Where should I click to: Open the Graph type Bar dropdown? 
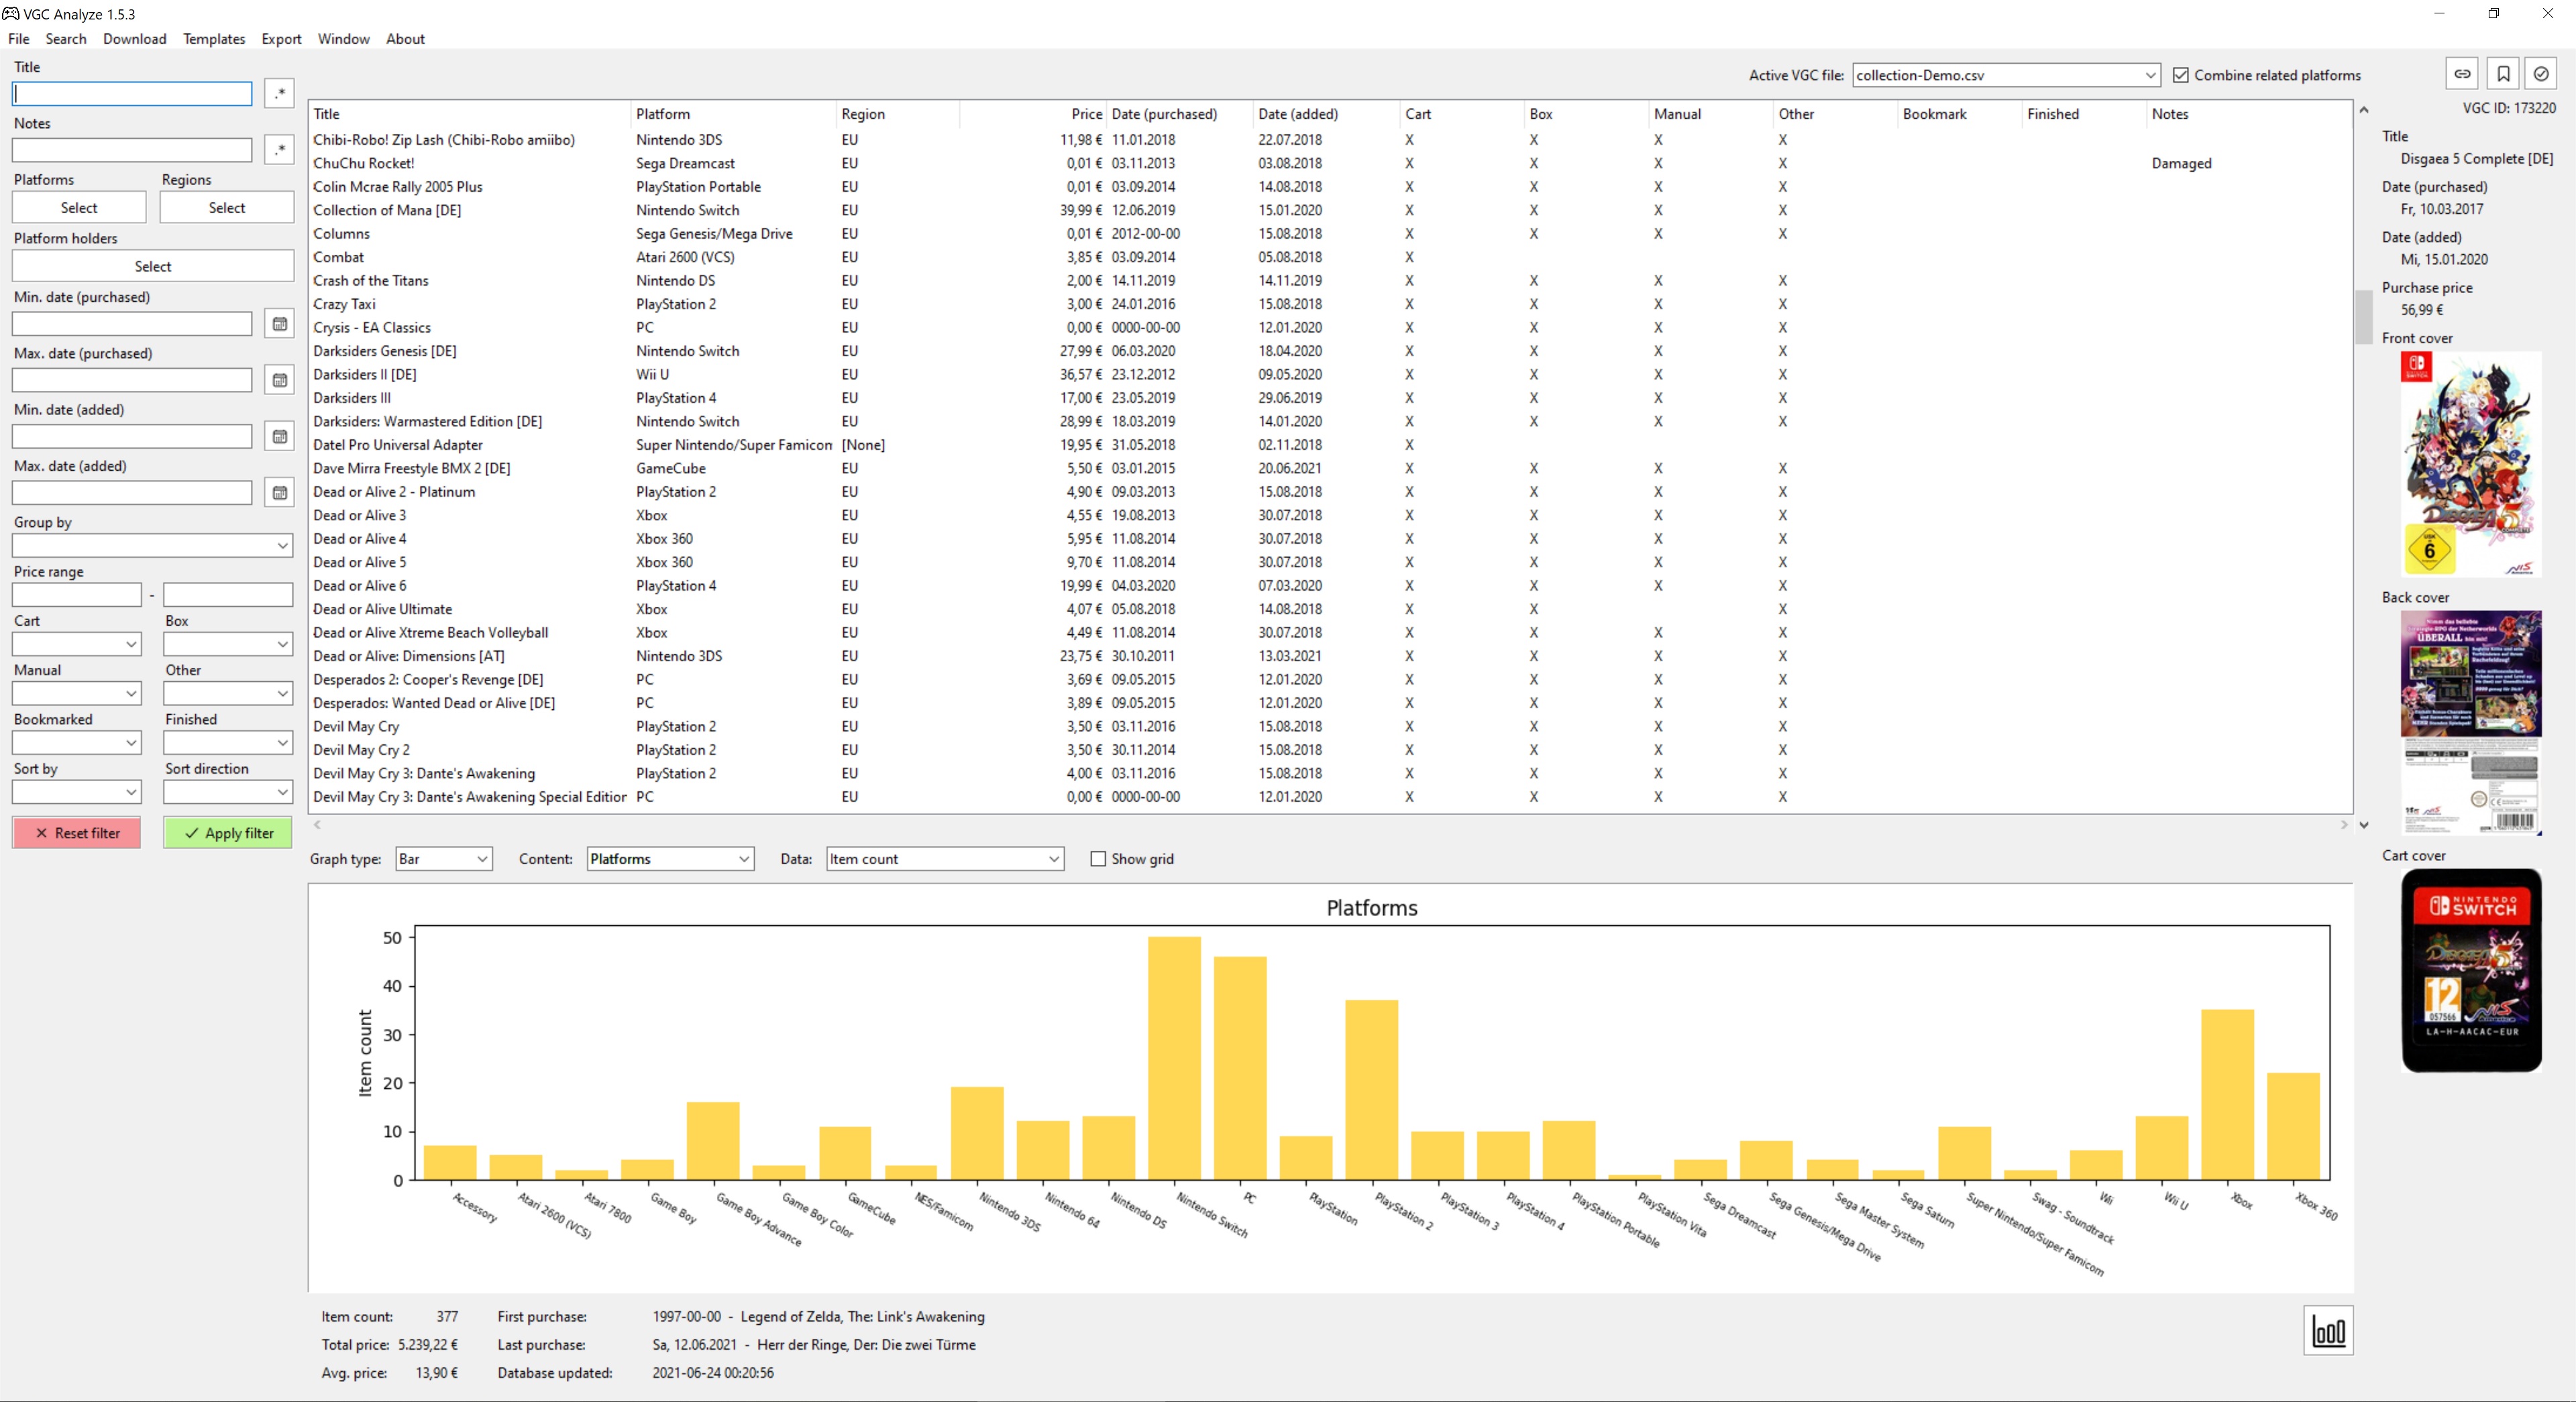[443, 858]
